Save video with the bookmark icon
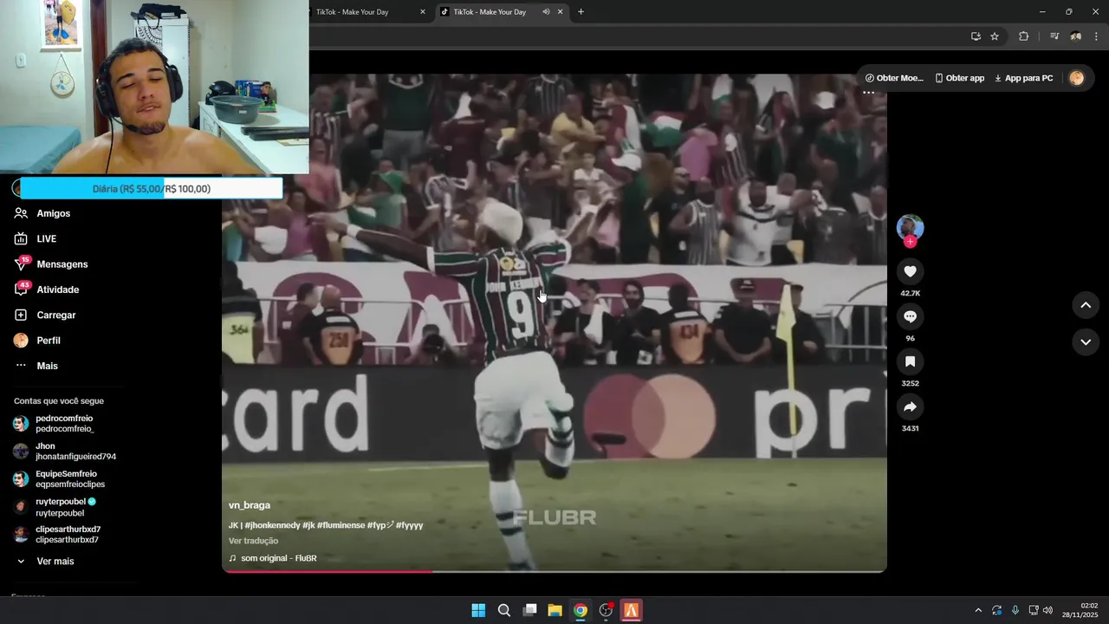The width and height of the screenshot is (1109, 624). 910,361
